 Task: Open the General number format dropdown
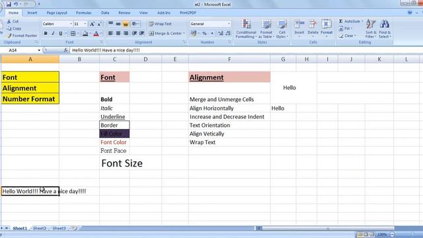pyautogui.click(x=229, y=24)
